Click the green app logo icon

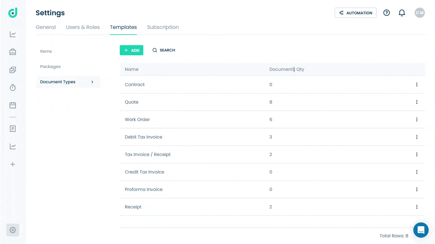[x=13, y=13]
